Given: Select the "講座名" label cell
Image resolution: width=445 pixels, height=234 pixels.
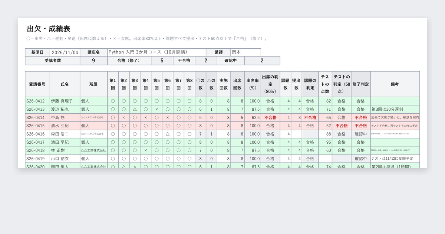Looking at the screenshot, I should (93, 52).
